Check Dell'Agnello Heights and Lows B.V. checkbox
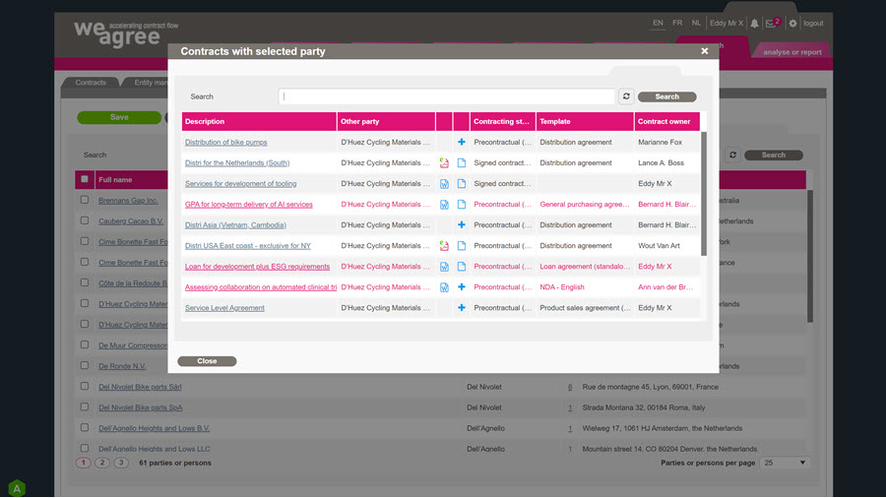886x498 pixels. coord(85,427)
